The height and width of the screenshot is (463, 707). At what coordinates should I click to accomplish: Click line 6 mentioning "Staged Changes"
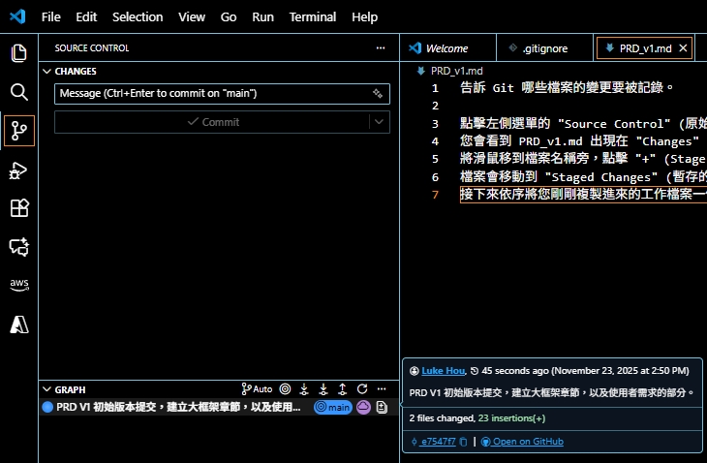[x=583, y=176]
